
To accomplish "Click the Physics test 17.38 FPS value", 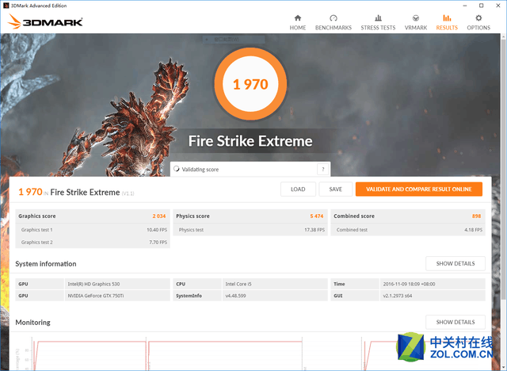I will tap(314, 230).
